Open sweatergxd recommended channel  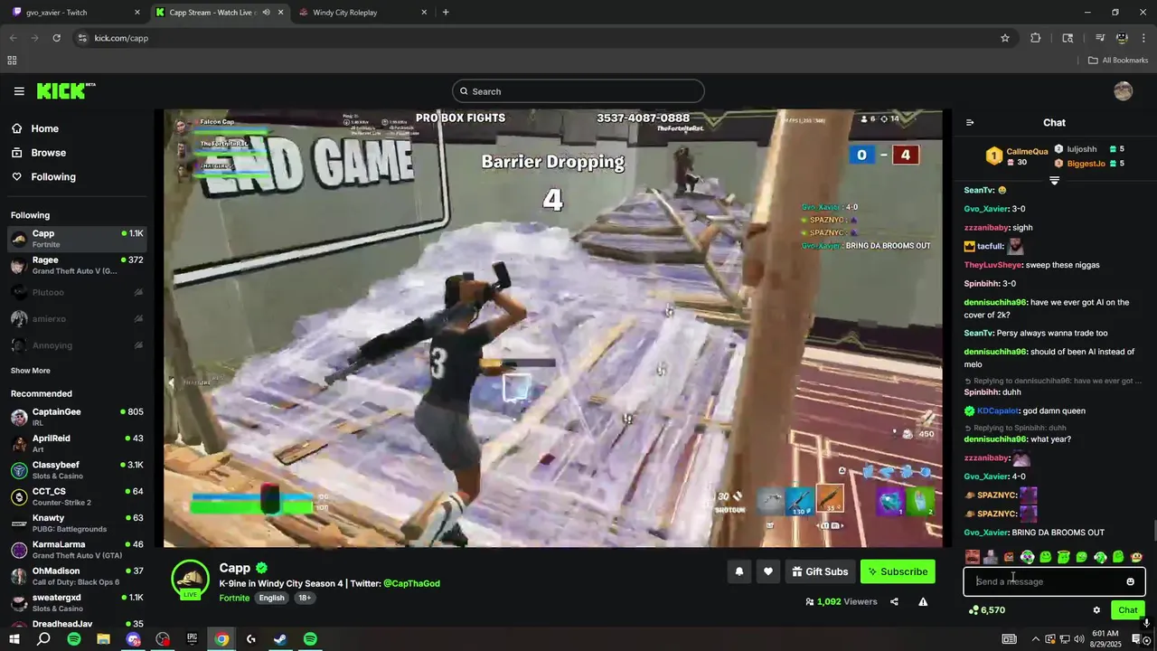coord(77,602)
